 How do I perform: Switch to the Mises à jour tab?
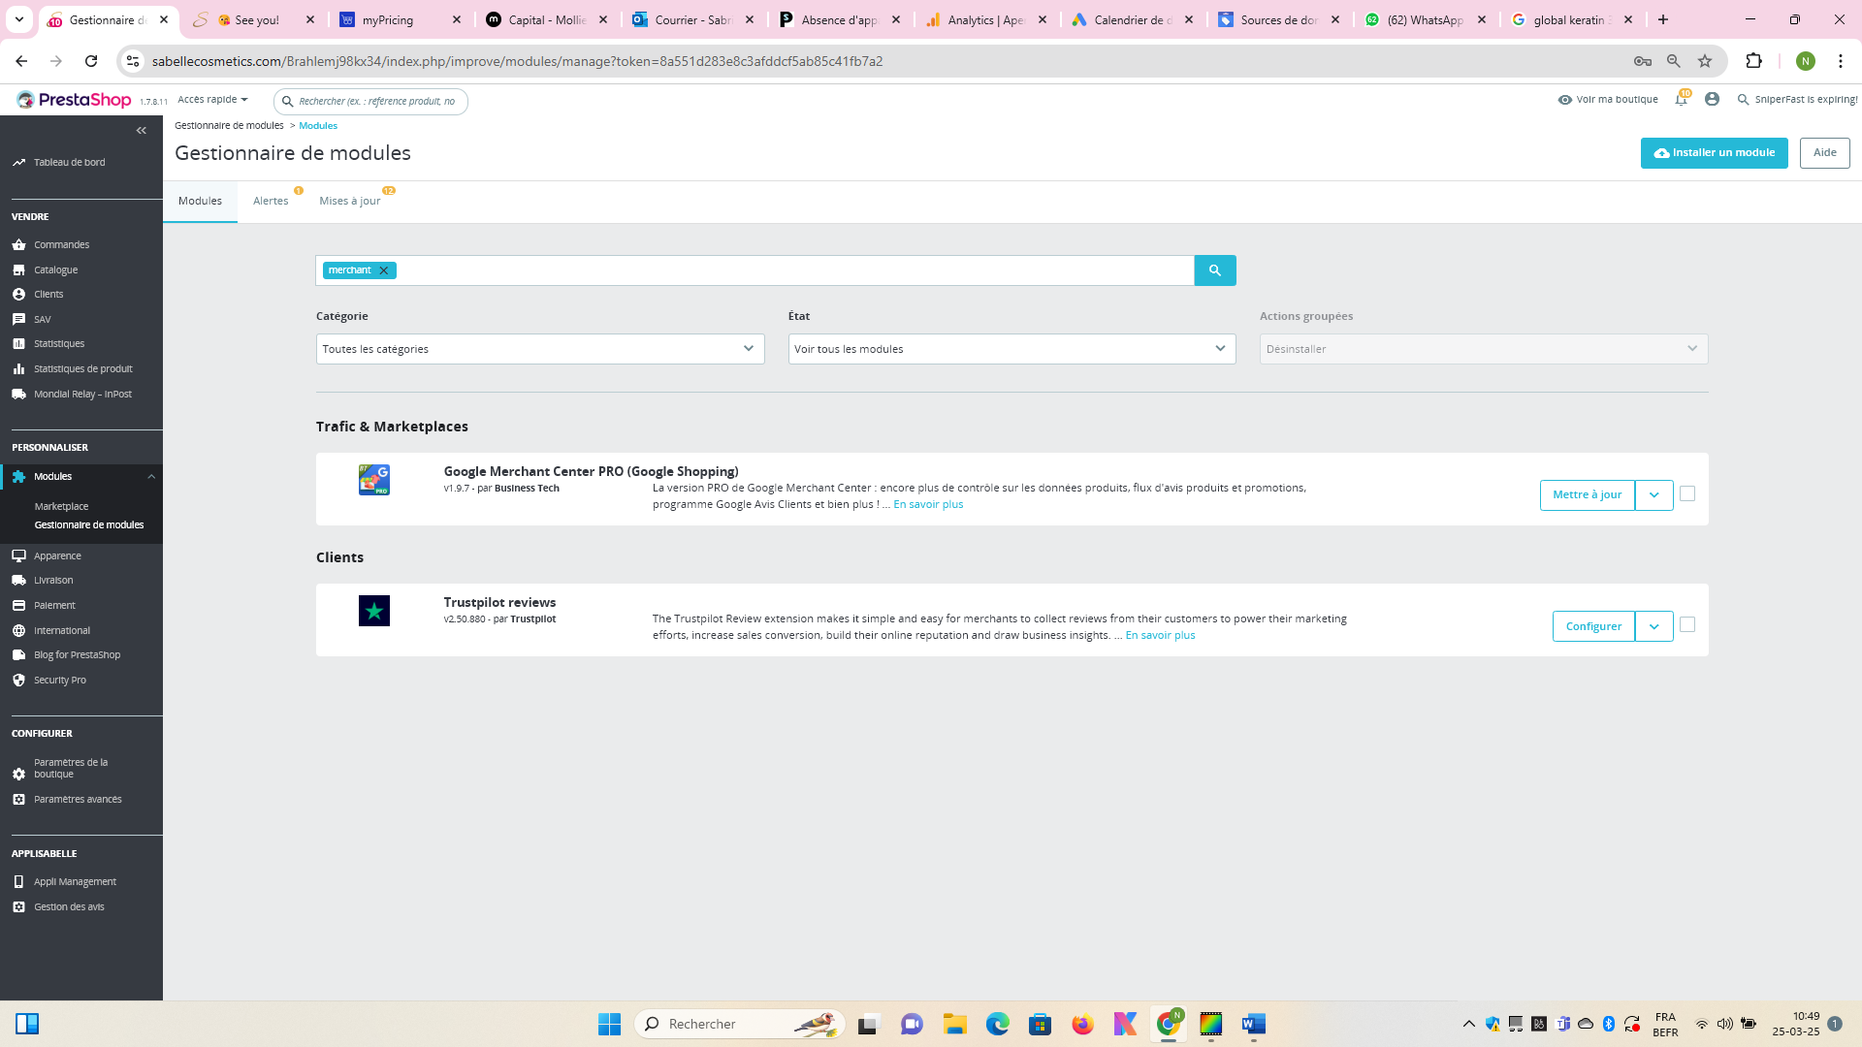click(350, 202)
